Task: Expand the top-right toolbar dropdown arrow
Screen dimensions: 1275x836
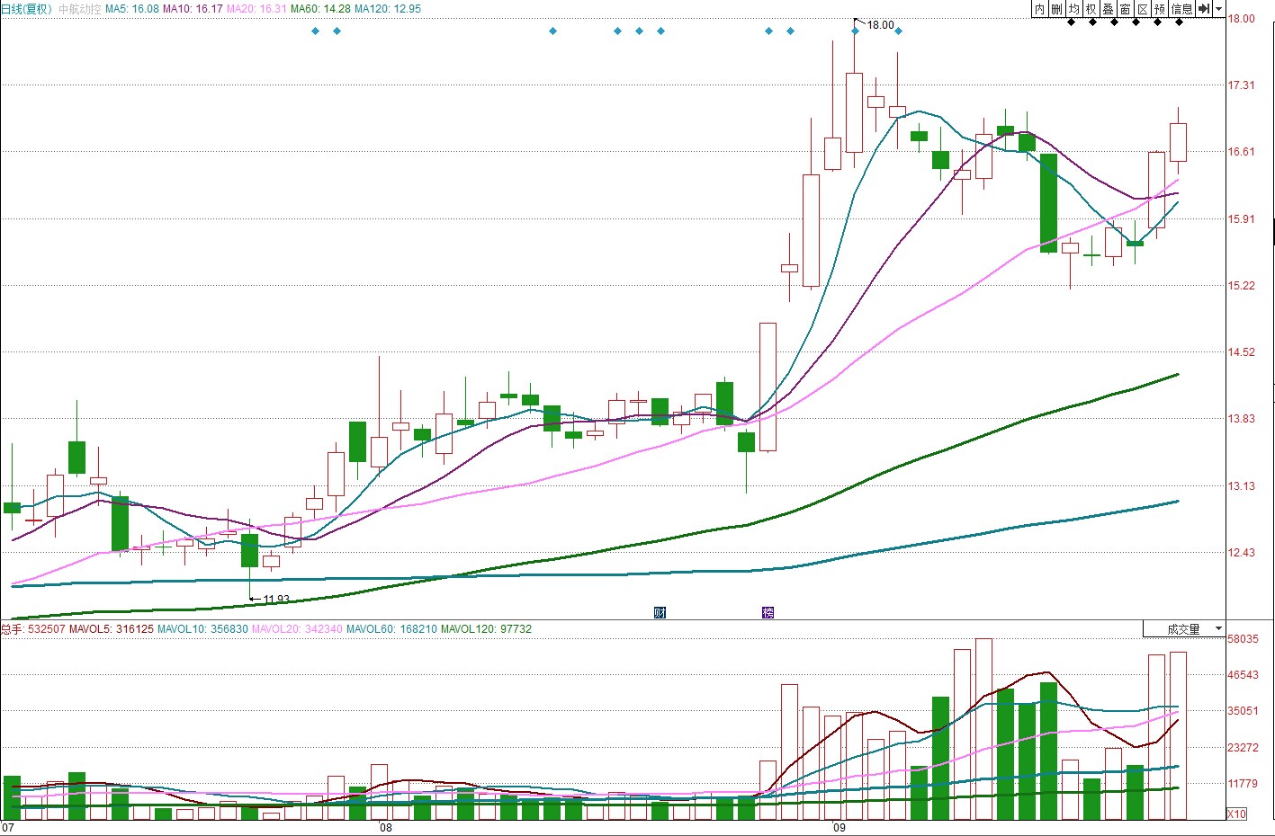Action: coord(1219,9)
